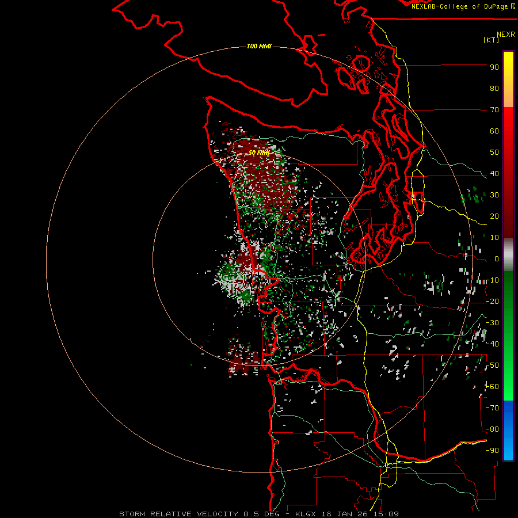
Task: Click the [KT] units label
Action: (492, 40)
